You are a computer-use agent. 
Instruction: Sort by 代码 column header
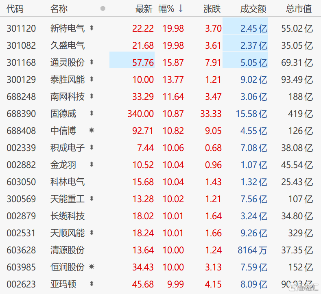(15, 9)
